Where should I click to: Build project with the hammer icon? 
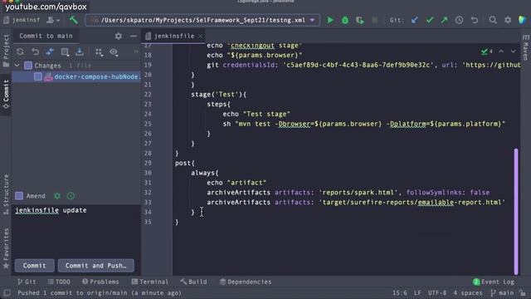point(74,20)
